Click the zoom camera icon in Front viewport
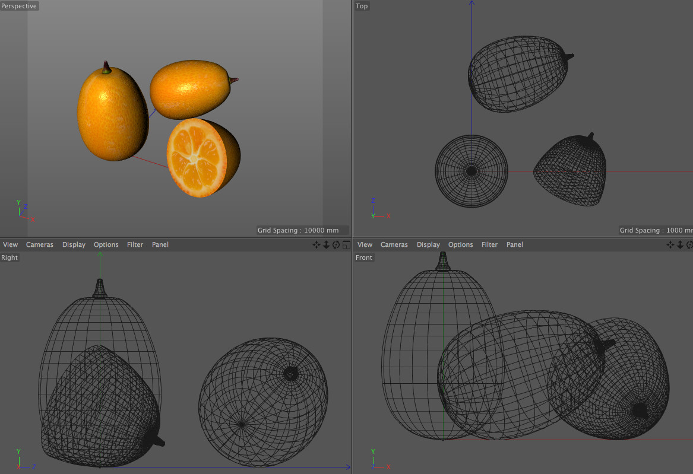 pyautogui.click(x=680, y=245)
